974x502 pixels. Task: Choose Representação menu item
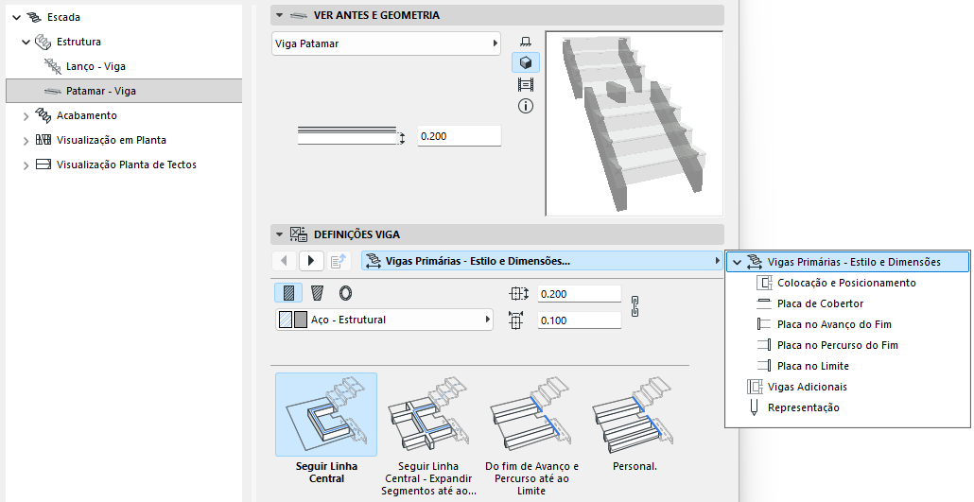coord(804,407)
